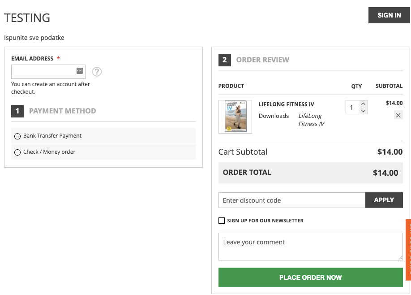
Task: Enable Sign Up For Our Newsletter
Action: (221, 220)
